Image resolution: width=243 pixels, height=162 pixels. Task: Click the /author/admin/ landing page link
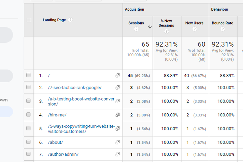click(x=63, y=154)
